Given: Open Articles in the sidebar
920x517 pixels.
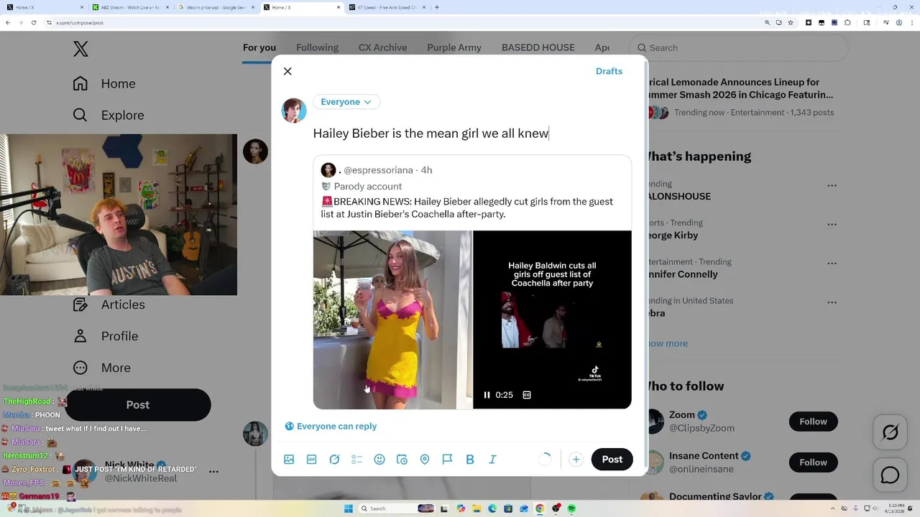Looking at the screenshot, I should click(x=109, y=304).
